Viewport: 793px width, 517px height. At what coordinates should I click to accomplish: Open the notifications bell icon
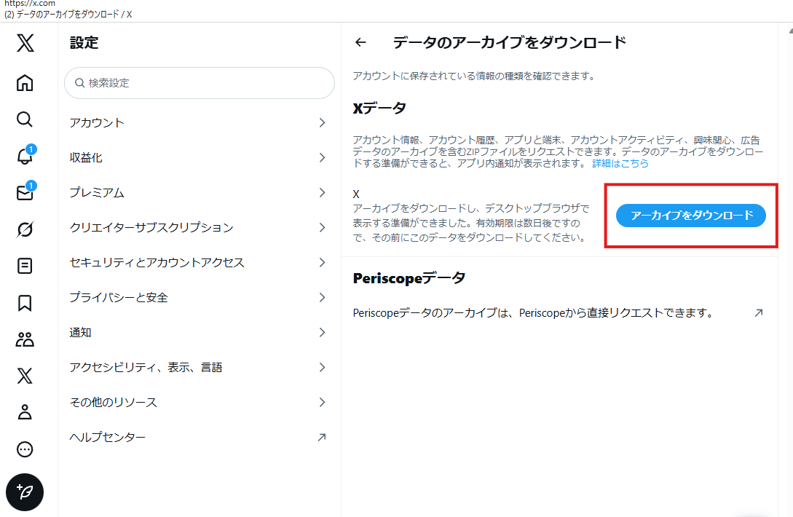pyautogui.click(x=24, y=156)
